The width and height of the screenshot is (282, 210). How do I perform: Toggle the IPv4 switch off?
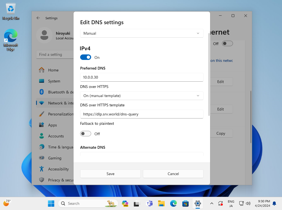[86, 57]
